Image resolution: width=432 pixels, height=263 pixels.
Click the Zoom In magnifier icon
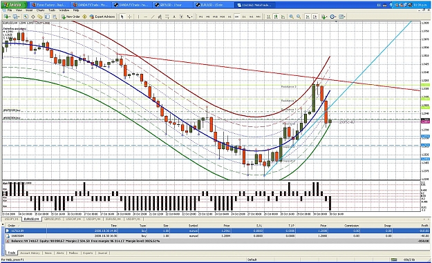(291, 17)
